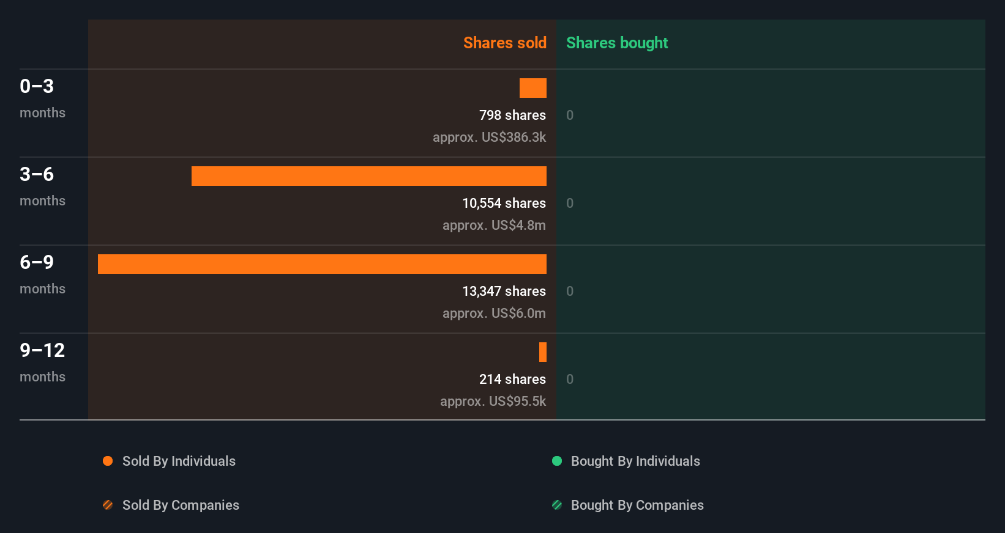Click the approx. US$6.0m amount
This screenshot has width=1005, height=533.
494,313
